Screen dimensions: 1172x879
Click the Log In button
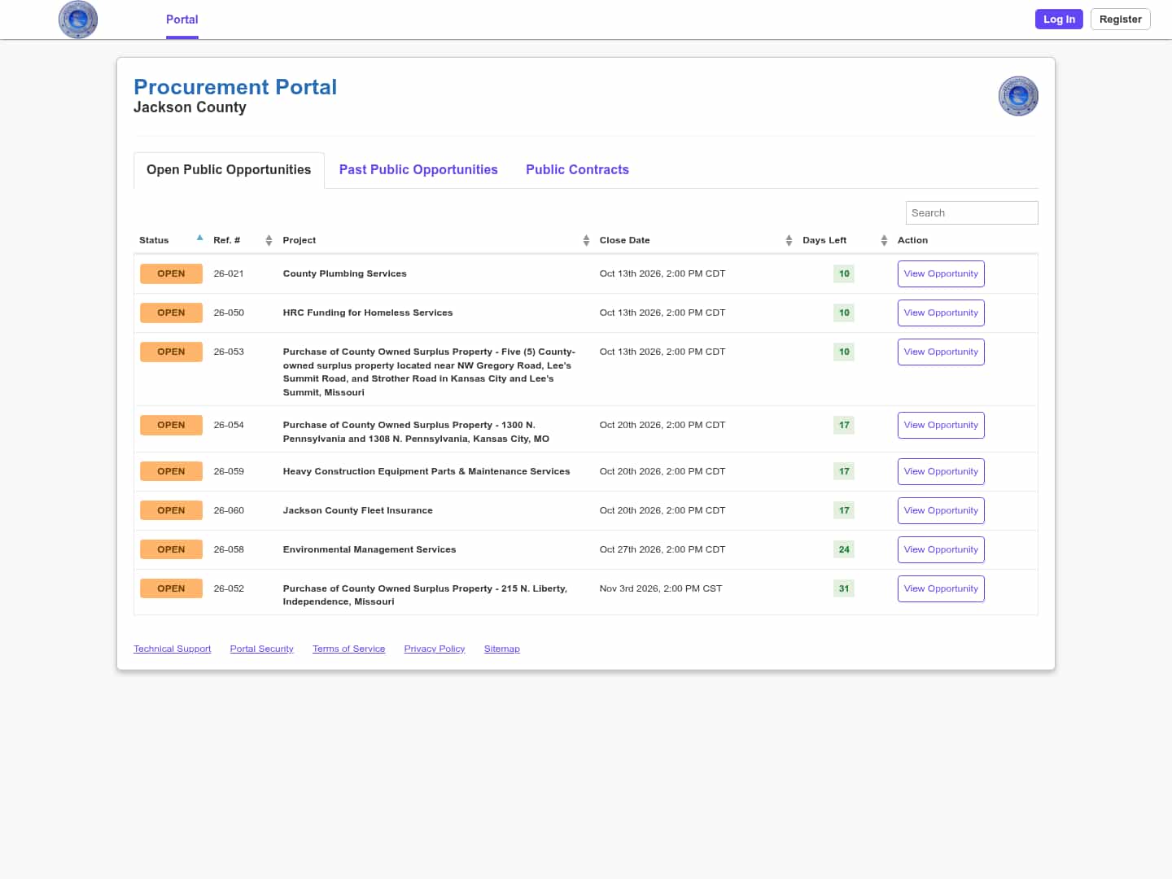click(1059, 20)
